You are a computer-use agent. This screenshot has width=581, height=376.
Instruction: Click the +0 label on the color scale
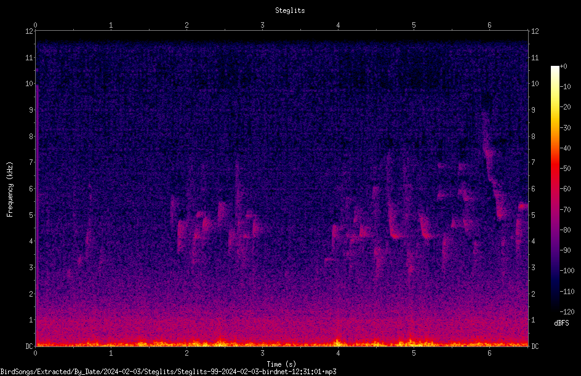(563, 66)
